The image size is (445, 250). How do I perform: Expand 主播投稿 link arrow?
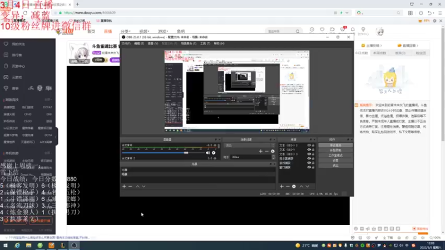tap(381, 46)
